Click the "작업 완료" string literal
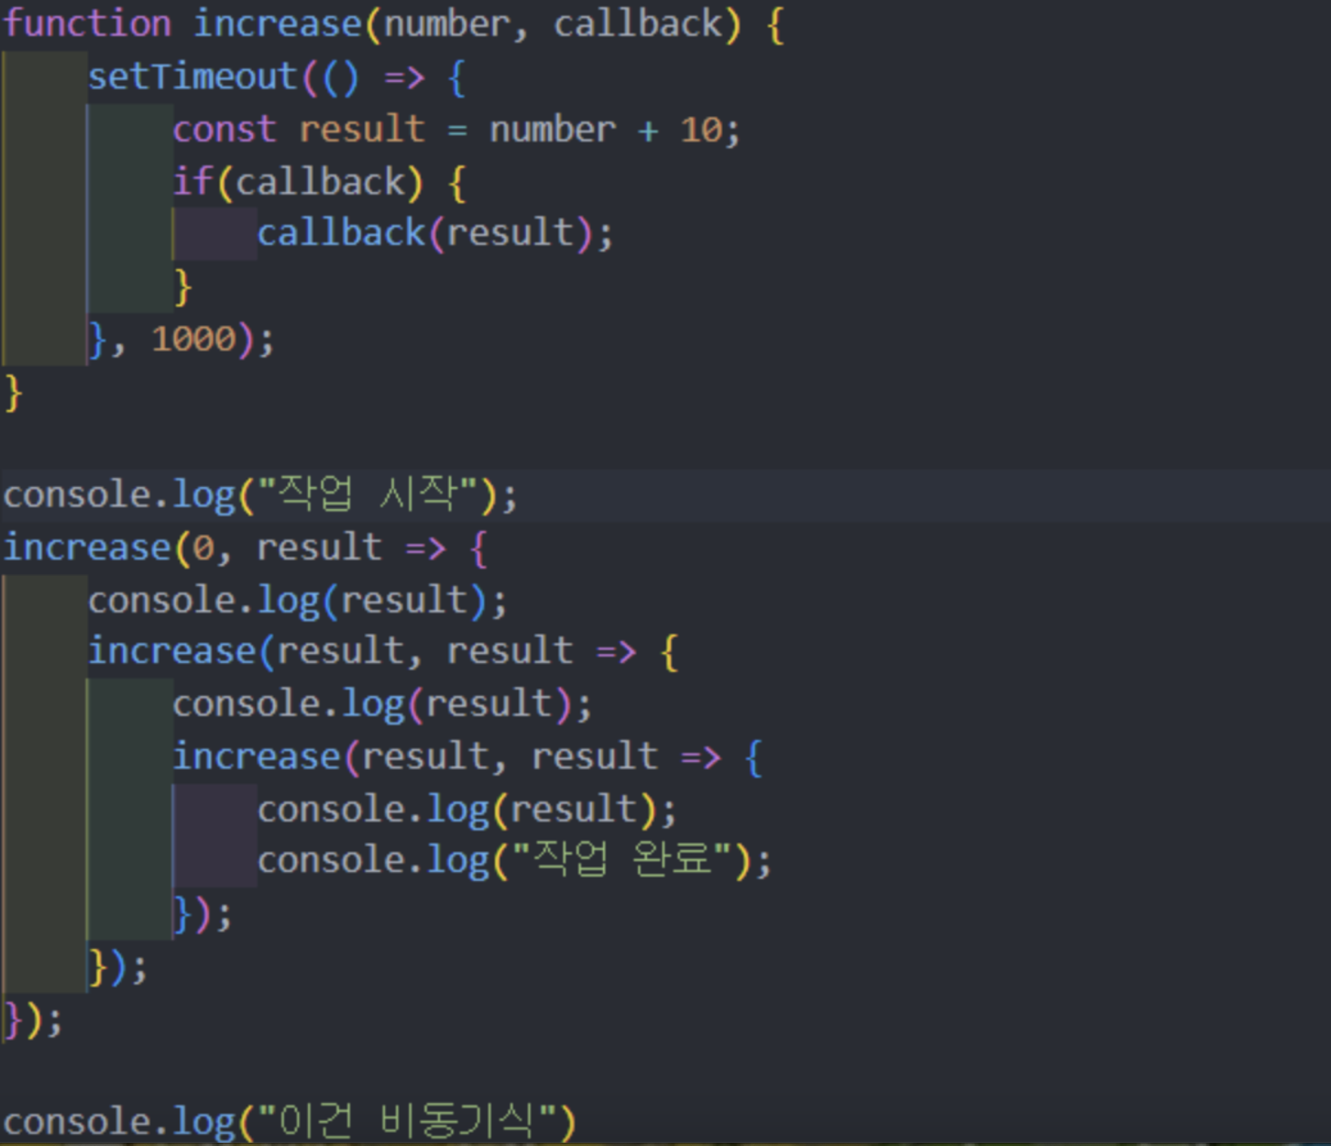1331x1146 pixels. pos(623,860)
